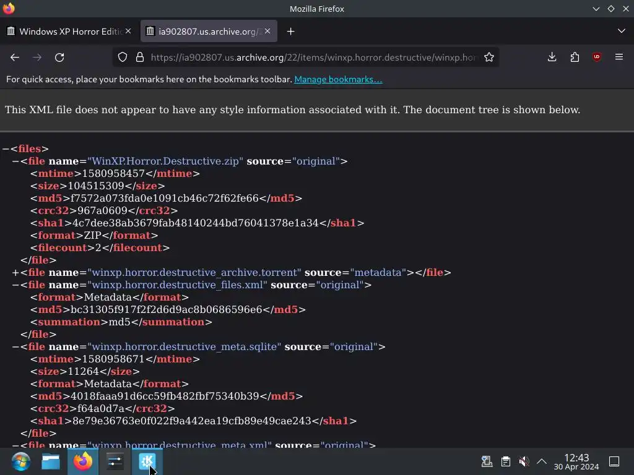View site security padlock details
Viewport: 634px width, 475px height.
140,58
